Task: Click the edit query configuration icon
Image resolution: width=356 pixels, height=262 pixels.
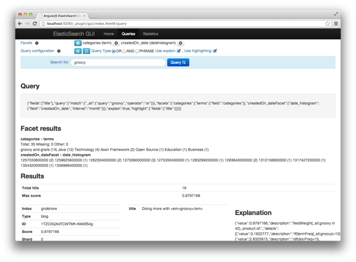Action: (78, 51)
